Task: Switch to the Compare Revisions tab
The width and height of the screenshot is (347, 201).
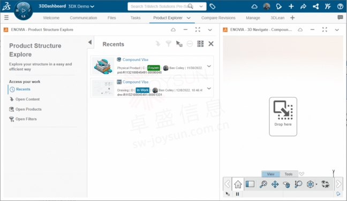Action: pos(218,18)
